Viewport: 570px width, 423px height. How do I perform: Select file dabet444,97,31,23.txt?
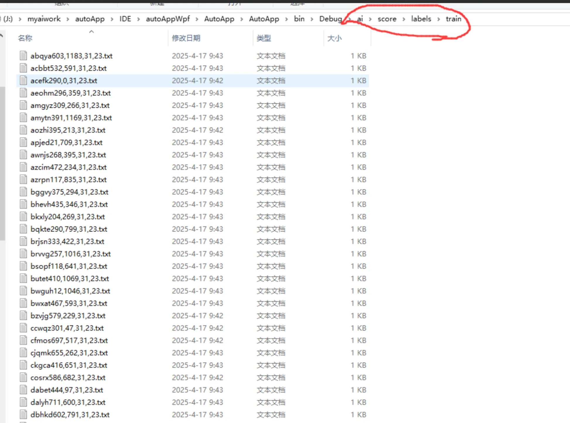coord(67,390)
